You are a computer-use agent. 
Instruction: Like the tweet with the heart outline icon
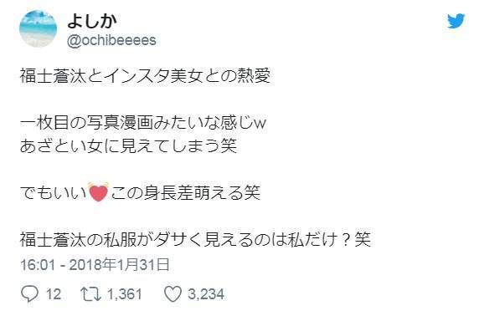pyautogui.click(x=172, y=293)
